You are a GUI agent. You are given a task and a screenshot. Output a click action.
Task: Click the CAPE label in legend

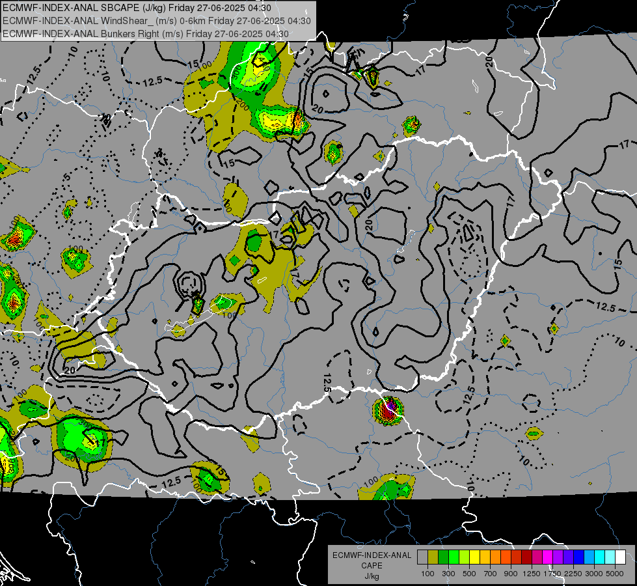pyautogui.click(x=372, y=566)
